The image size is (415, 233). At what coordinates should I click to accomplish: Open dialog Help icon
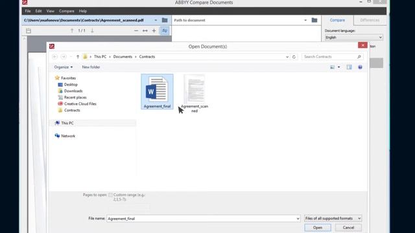(360, 67)
